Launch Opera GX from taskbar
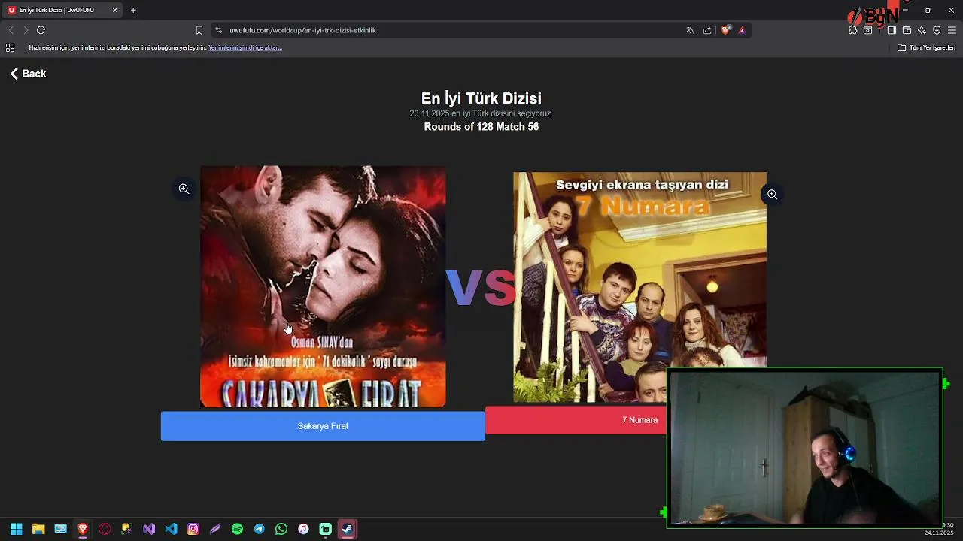 pyautogui.click(x=105, y=529)
